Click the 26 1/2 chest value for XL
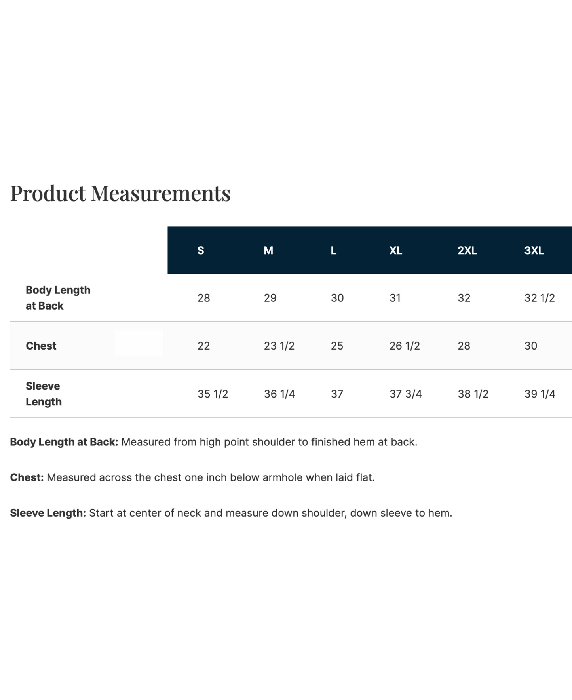The width and height of the screenshot is (572, 700). 405,346
